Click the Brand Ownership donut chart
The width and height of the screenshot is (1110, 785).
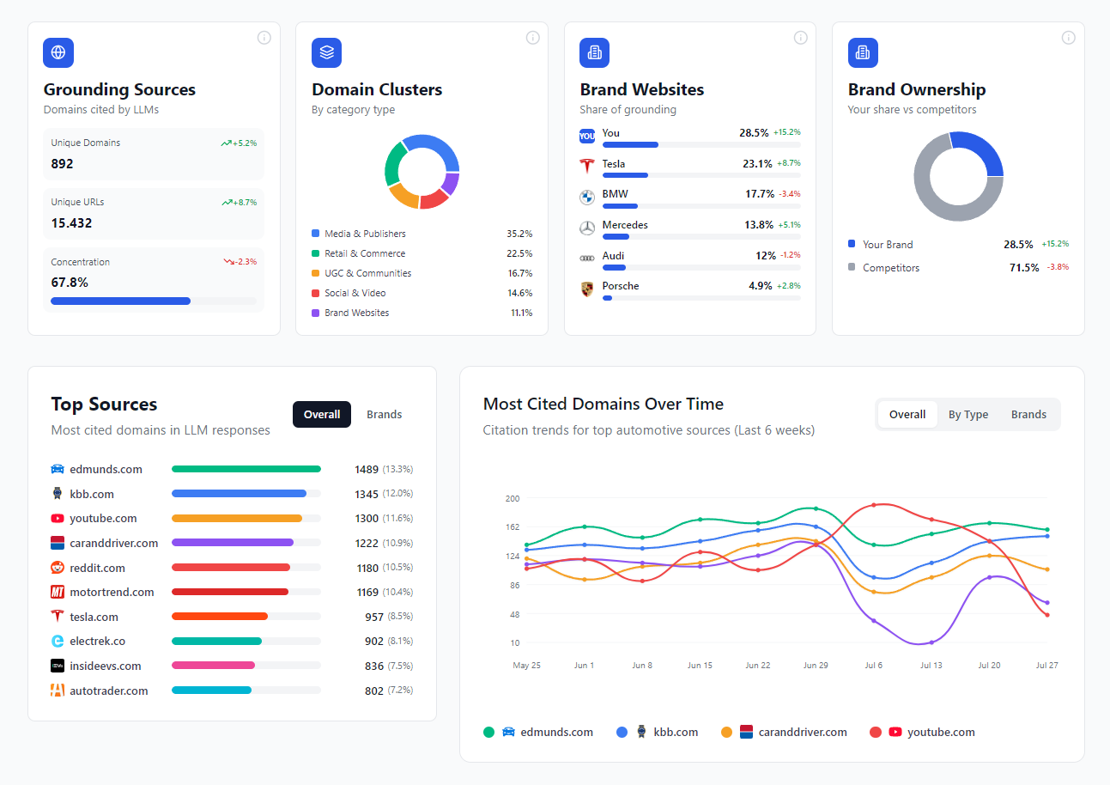(x=958, y=177)
